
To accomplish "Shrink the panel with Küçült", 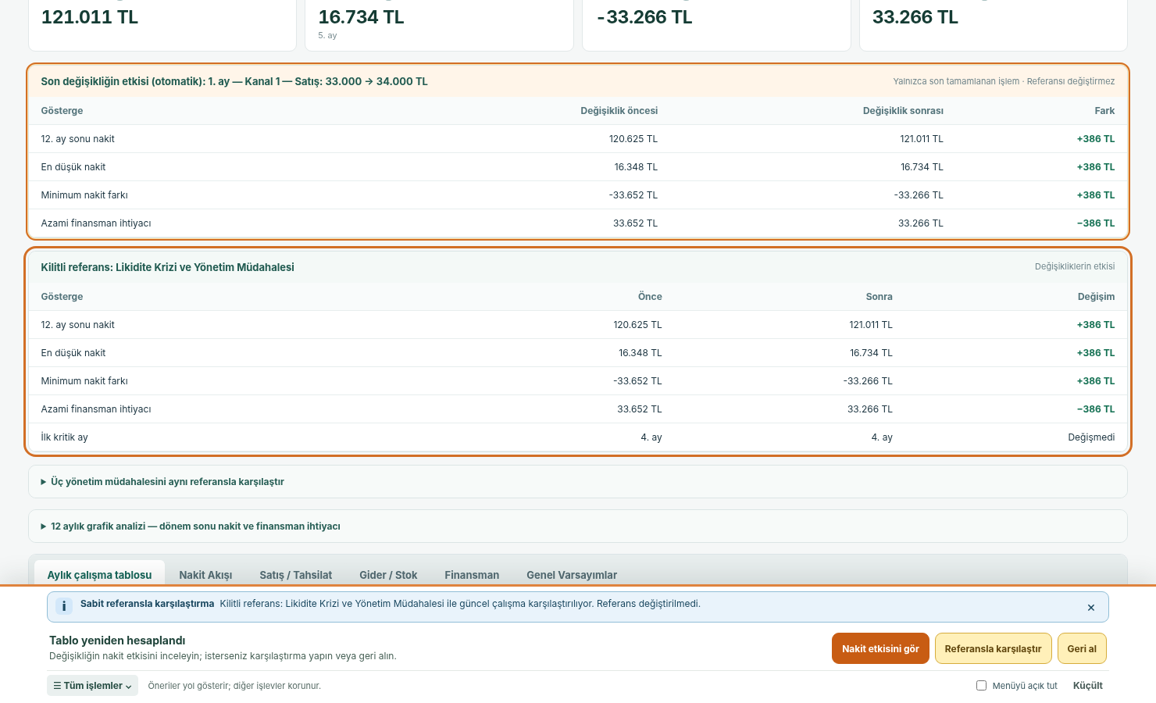I will tap(1087, 685).
